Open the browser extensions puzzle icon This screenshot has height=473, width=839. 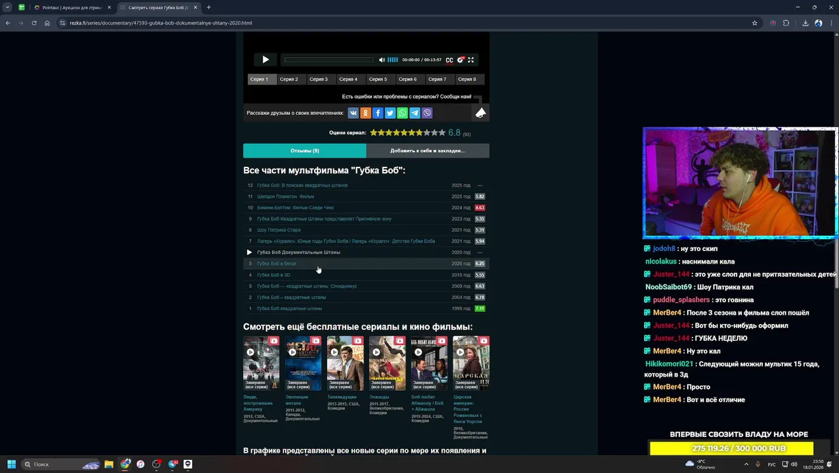[786, 23]
